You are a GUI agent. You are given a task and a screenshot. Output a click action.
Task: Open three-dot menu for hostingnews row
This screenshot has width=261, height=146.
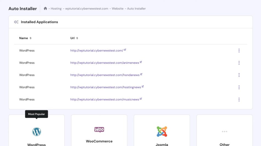[239, 87]
